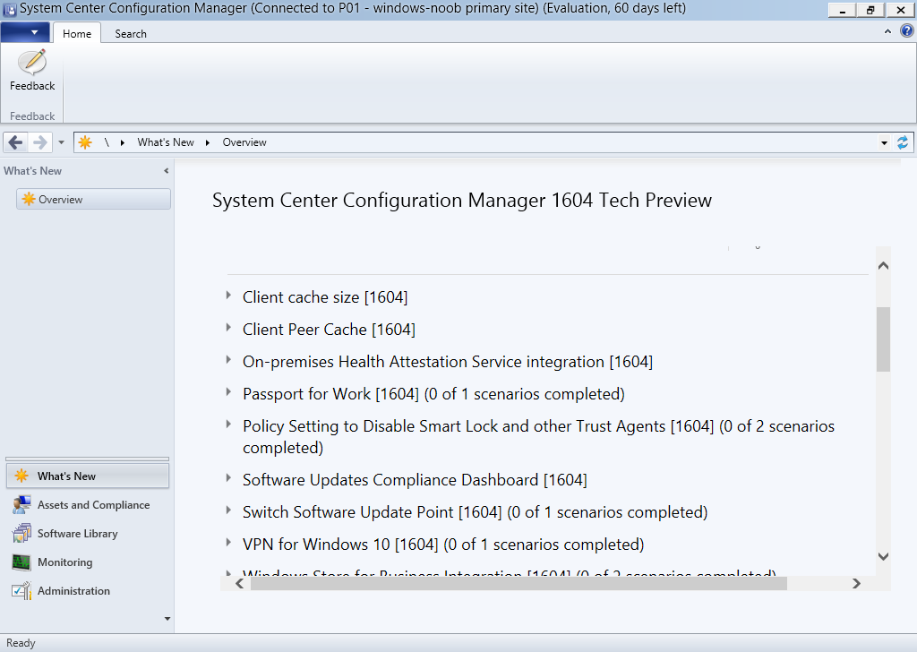Select the Overview node in navigation tree
The width and height of the screenshot is (917, 652).
tap(93, 199)
